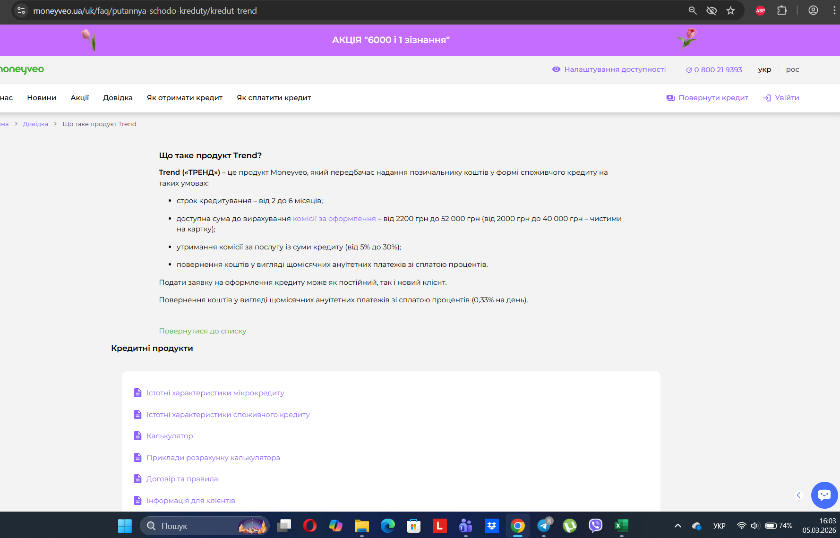The image size is (840, 538).
Task: Open OneDrive cloud tray icon
Action: [696, 526]
